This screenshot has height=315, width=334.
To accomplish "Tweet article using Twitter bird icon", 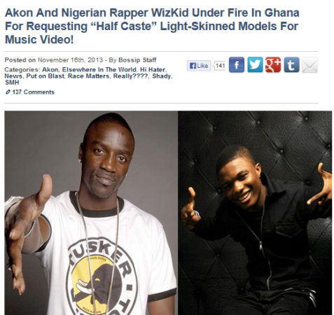I will tap(255, 65).
